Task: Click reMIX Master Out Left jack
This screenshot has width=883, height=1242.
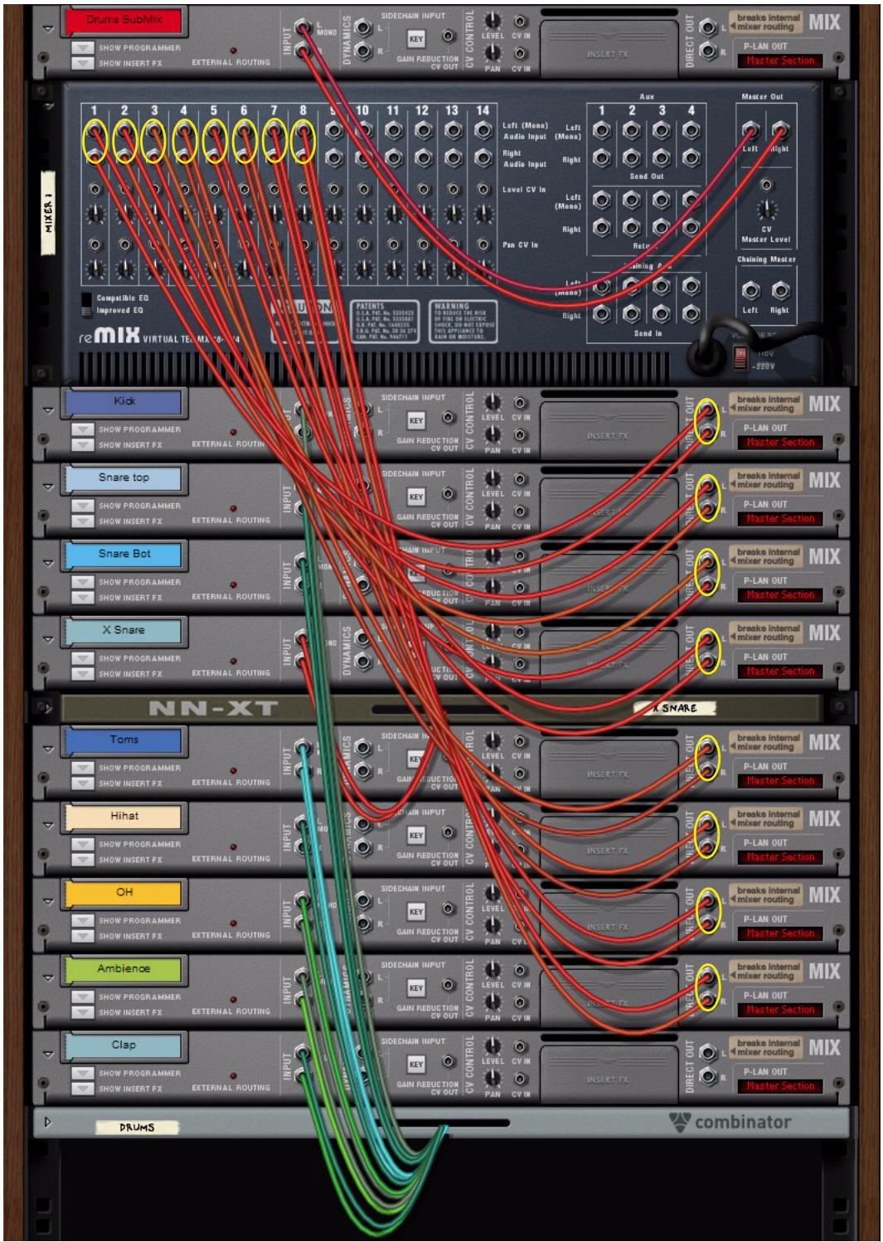Action: (x=750, y=130)
